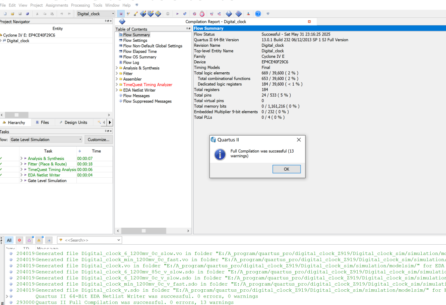Toggle the error messages filter button
This screenshot has height=305, width=446.
pos(19,240)
